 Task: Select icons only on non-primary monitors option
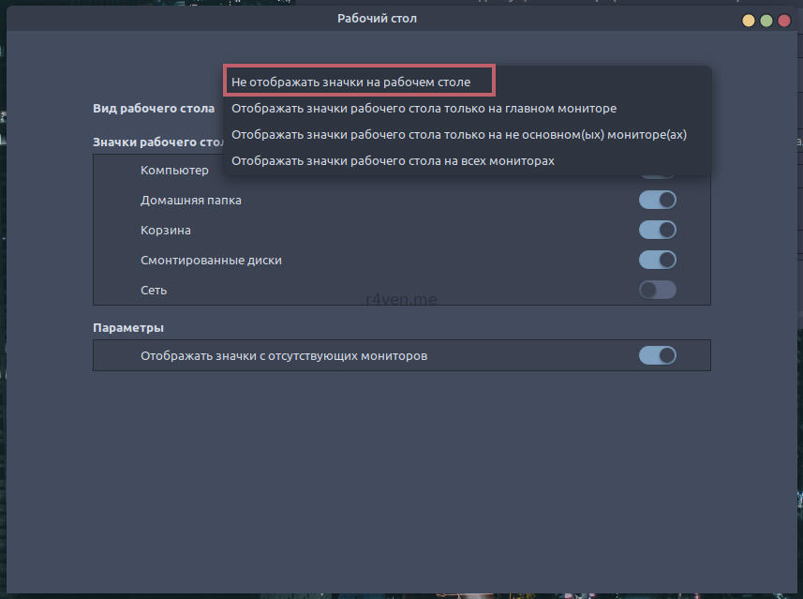tap(458, 135)
